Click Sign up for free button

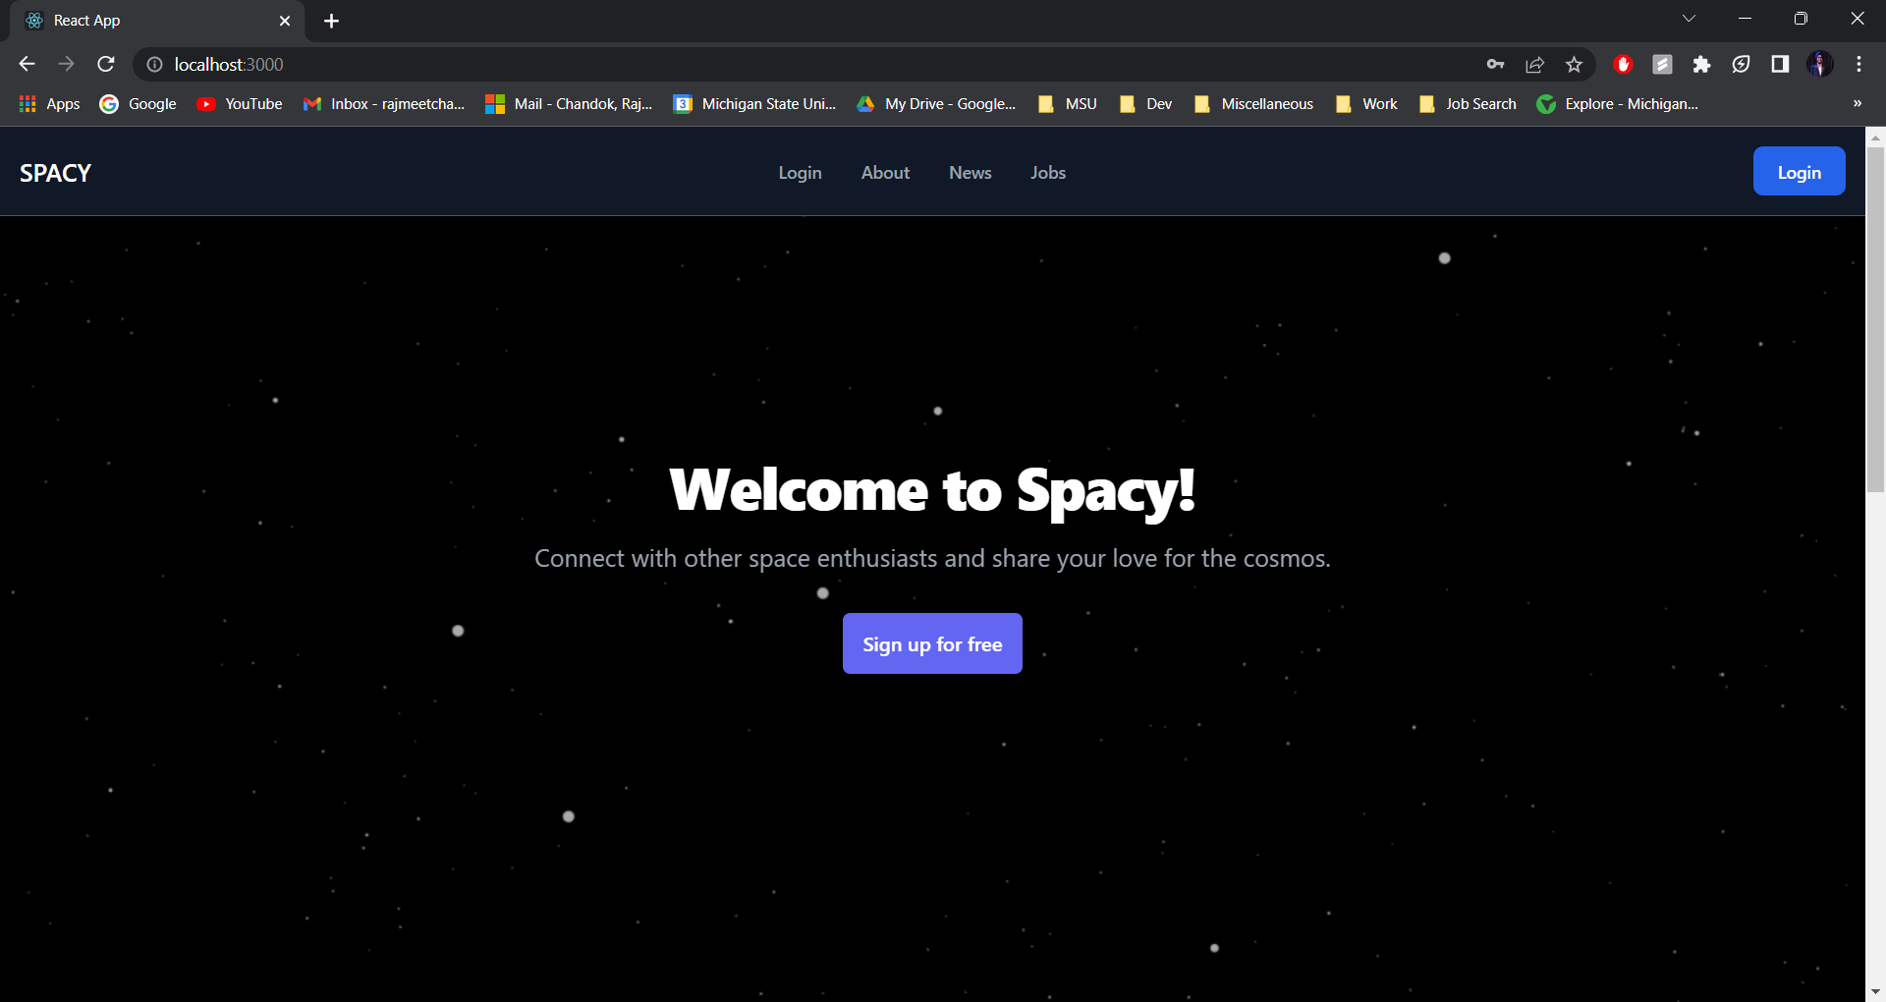pos(932,643)
